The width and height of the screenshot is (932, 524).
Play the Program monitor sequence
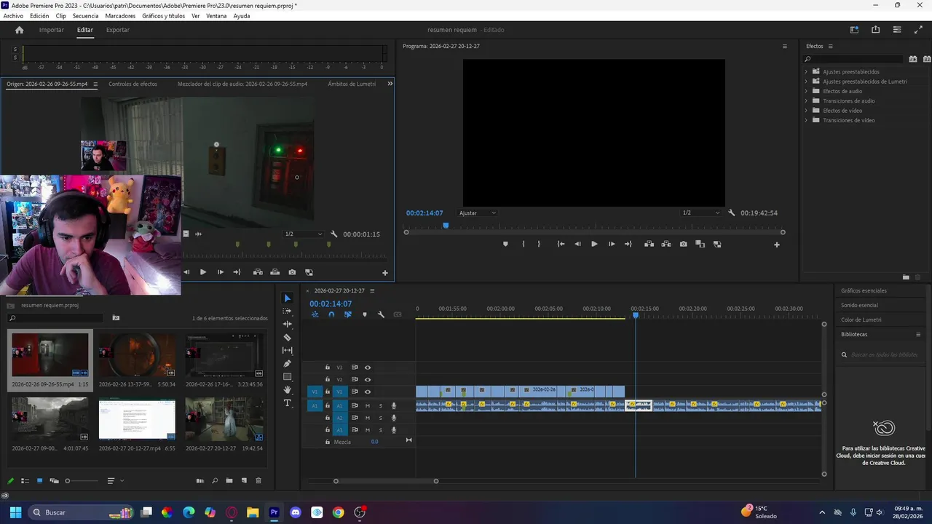point(594,245)
